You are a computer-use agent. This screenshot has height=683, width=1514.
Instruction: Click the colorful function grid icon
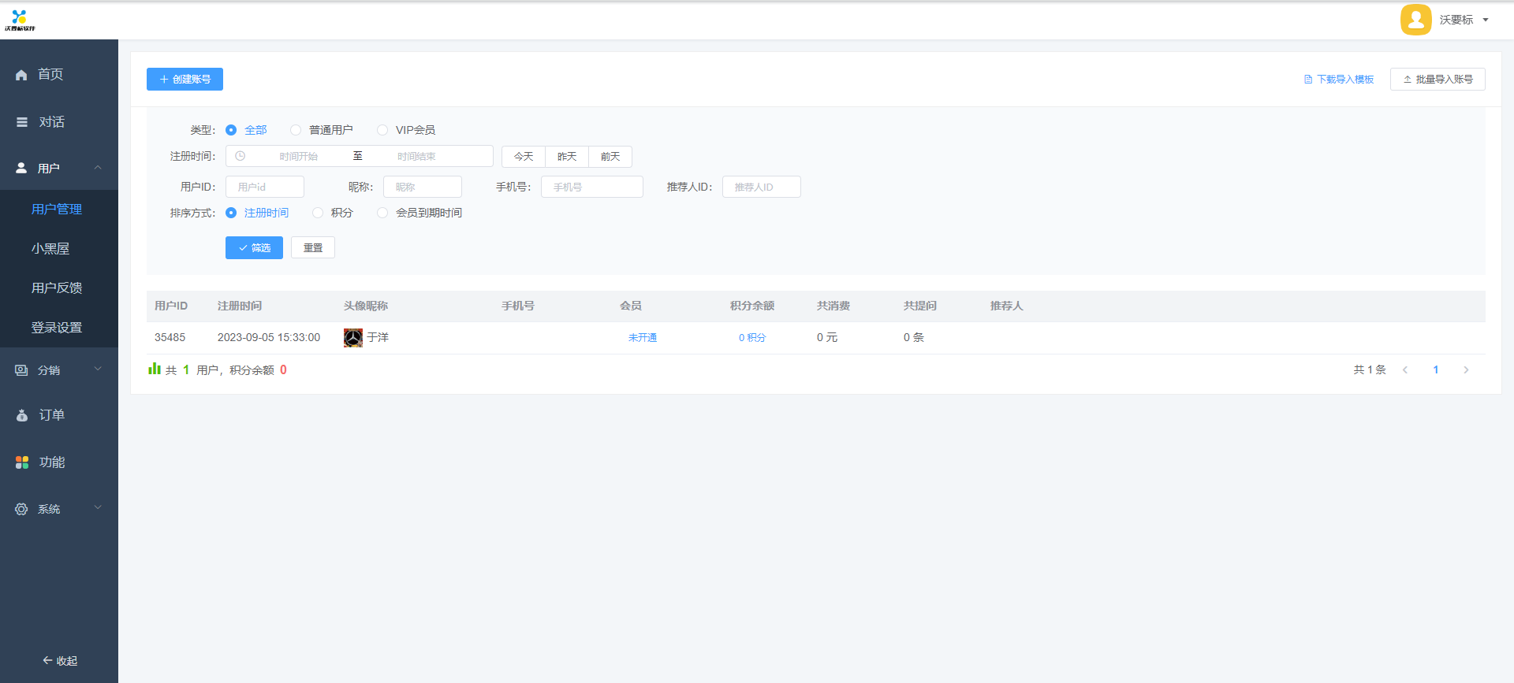tap(22, 462)
